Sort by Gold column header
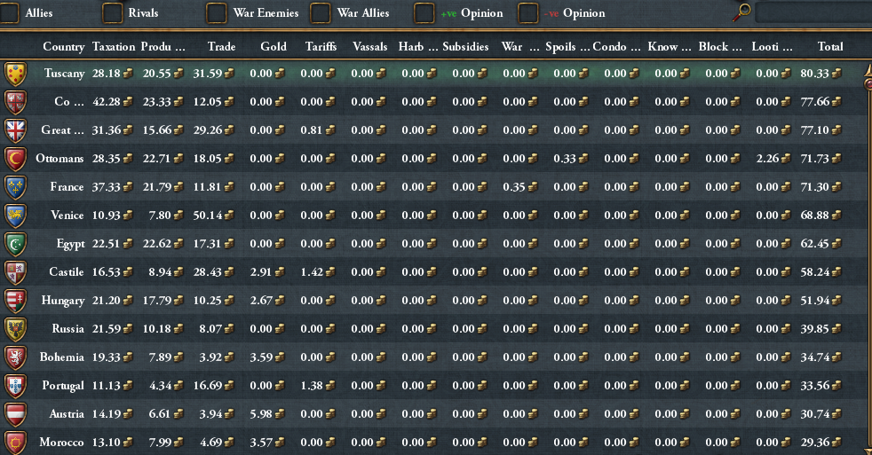Image resolution: width=872 pixels, height=455 pixels. tap(273, 47)
